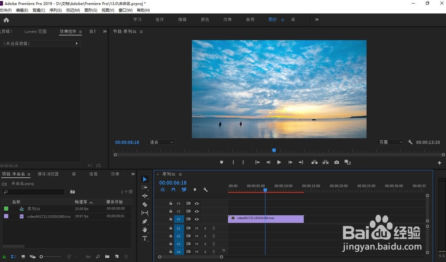The height and width of the screenshot is (262, 446).
Task: Select the Ripple Edit tool
Action: pos(145,196)
